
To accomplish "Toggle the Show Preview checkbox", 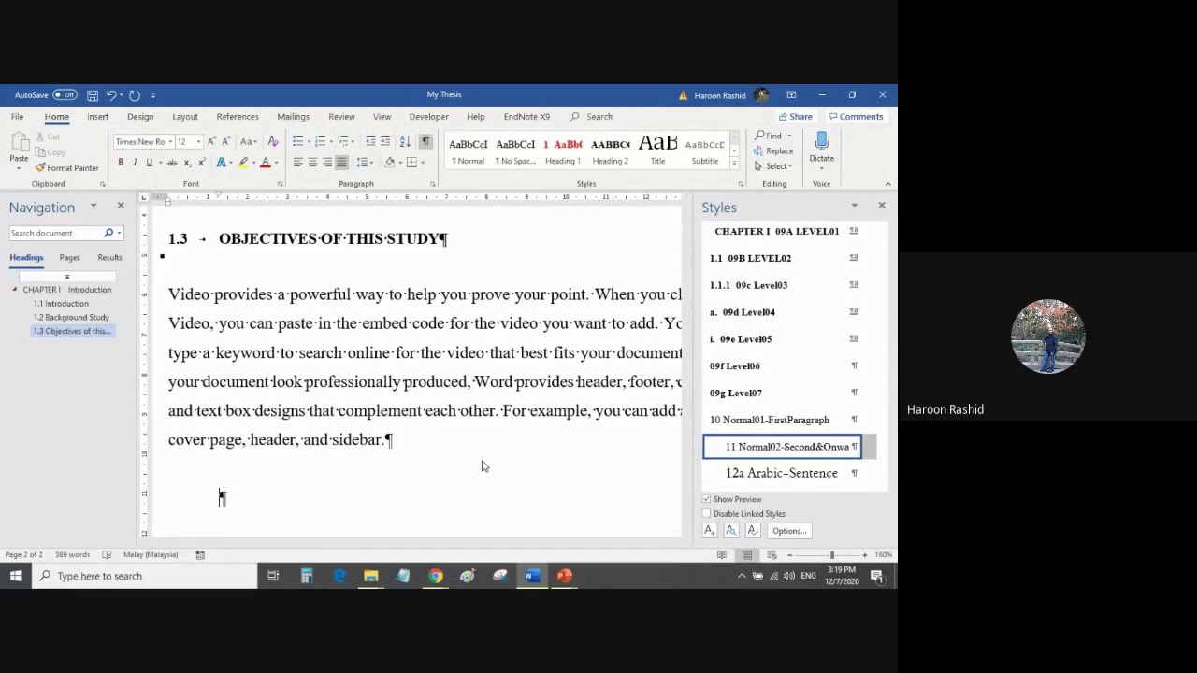I will (706, 499).
